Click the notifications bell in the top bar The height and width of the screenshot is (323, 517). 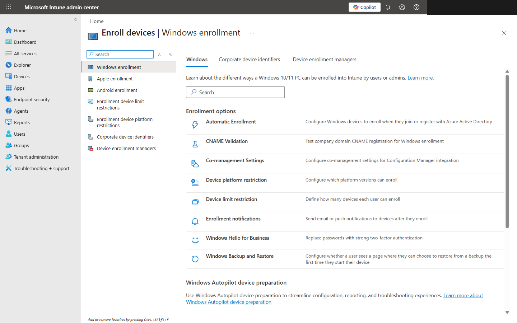pos(388,7)
